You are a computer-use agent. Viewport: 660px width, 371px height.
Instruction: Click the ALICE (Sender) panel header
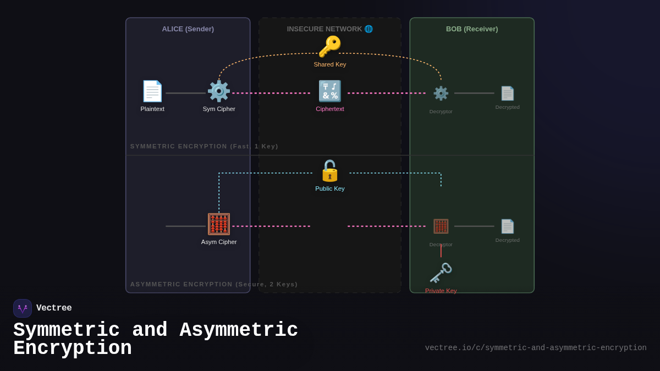point(188,29)
